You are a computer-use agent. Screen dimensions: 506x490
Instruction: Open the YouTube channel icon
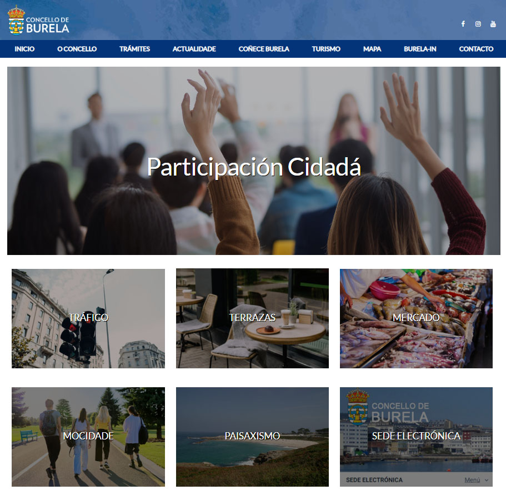pyautogui.click(x=493, y=24)
